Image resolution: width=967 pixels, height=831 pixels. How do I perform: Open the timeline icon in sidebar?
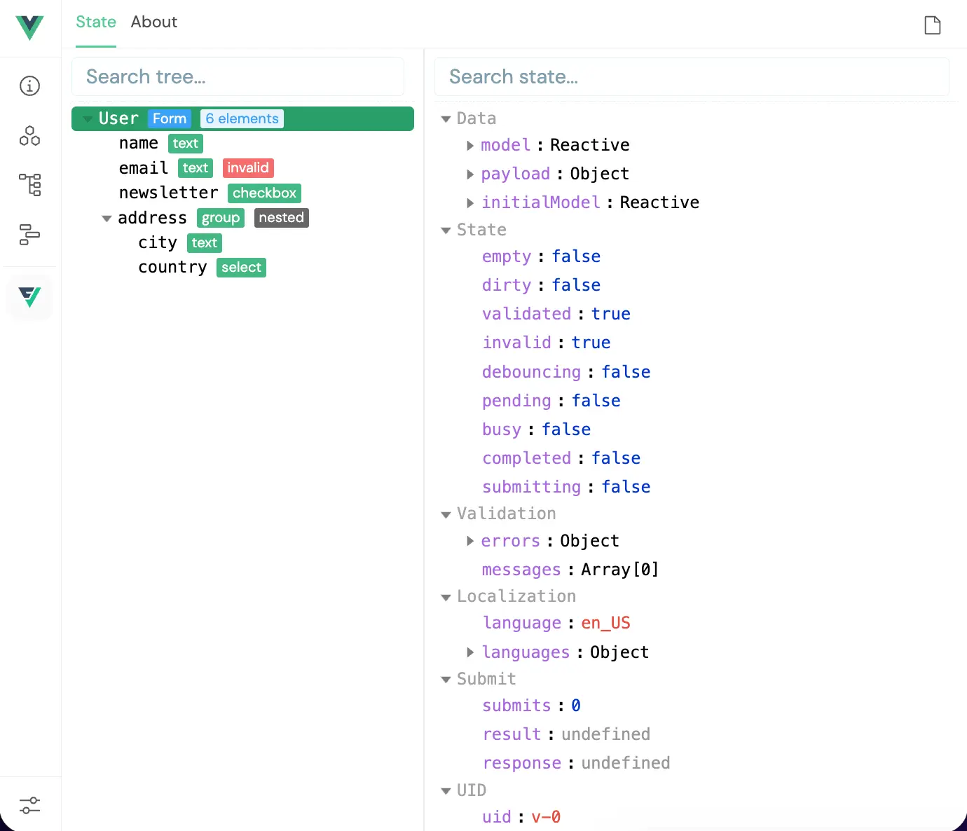click(x=29, y=234)
